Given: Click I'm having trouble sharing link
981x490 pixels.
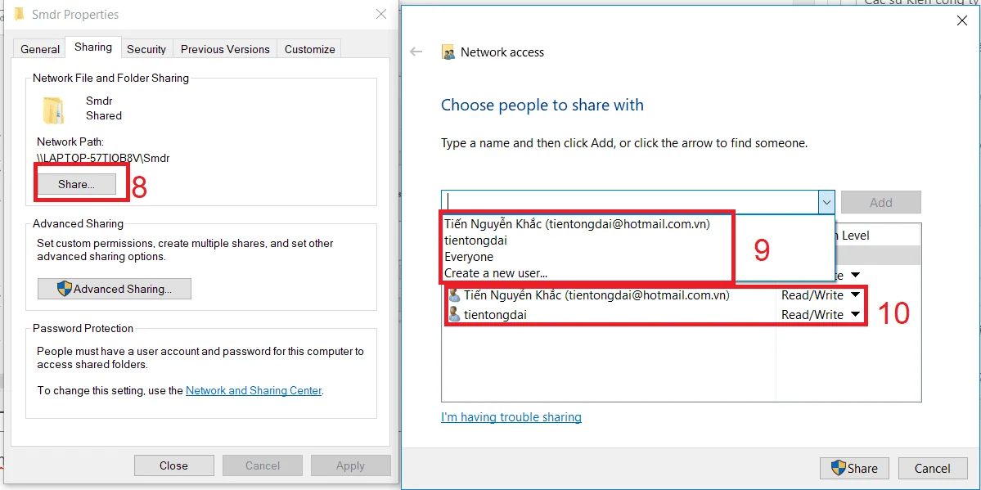Looking at the screenshot, I should click(511, 416).
